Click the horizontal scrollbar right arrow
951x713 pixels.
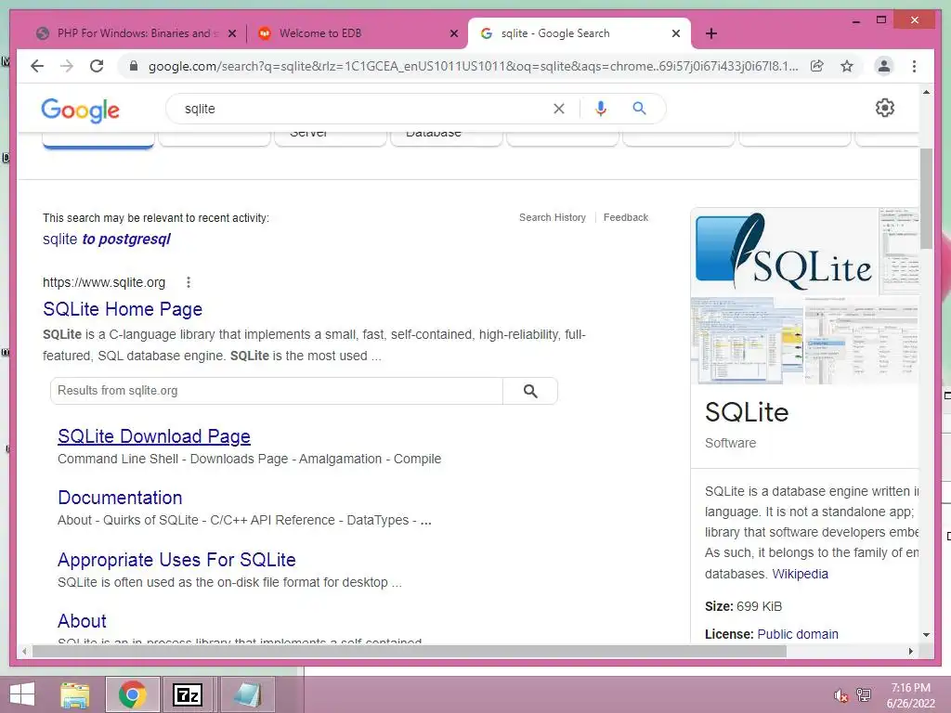911,651
